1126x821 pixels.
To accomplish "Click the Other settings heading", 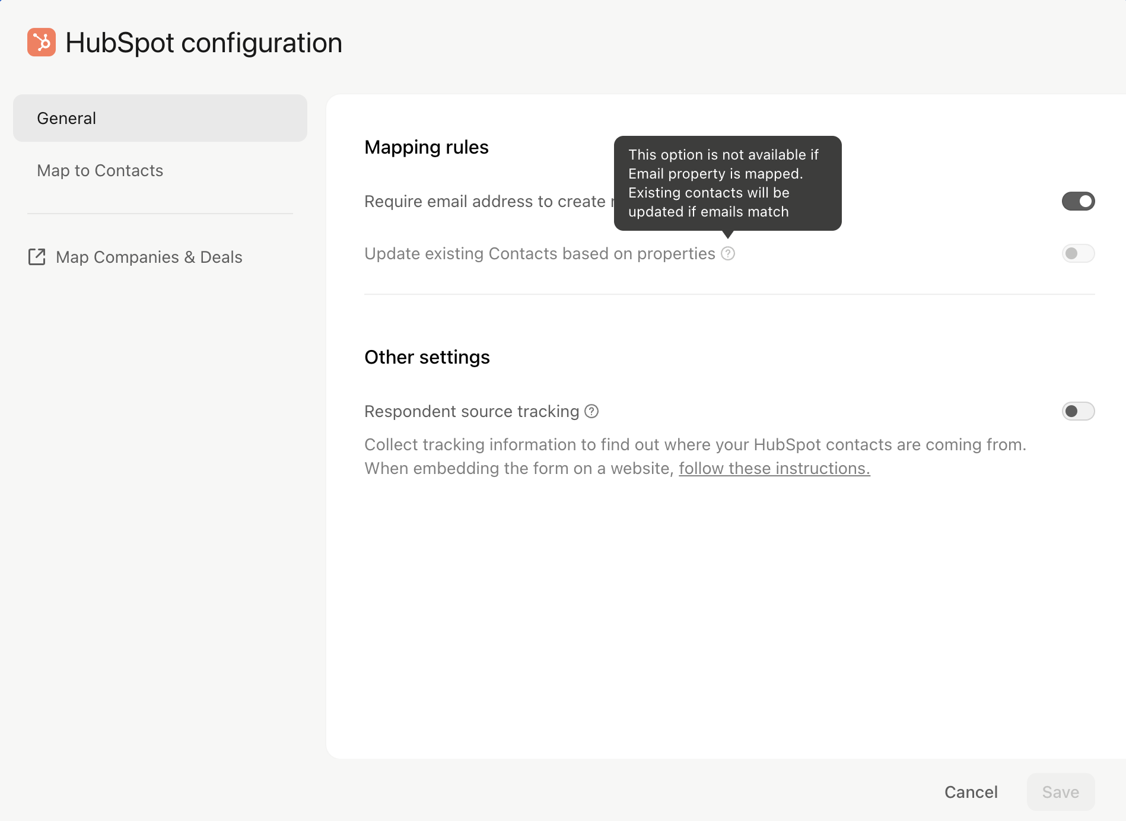I will pyautogui.click(x=427, y=357).
